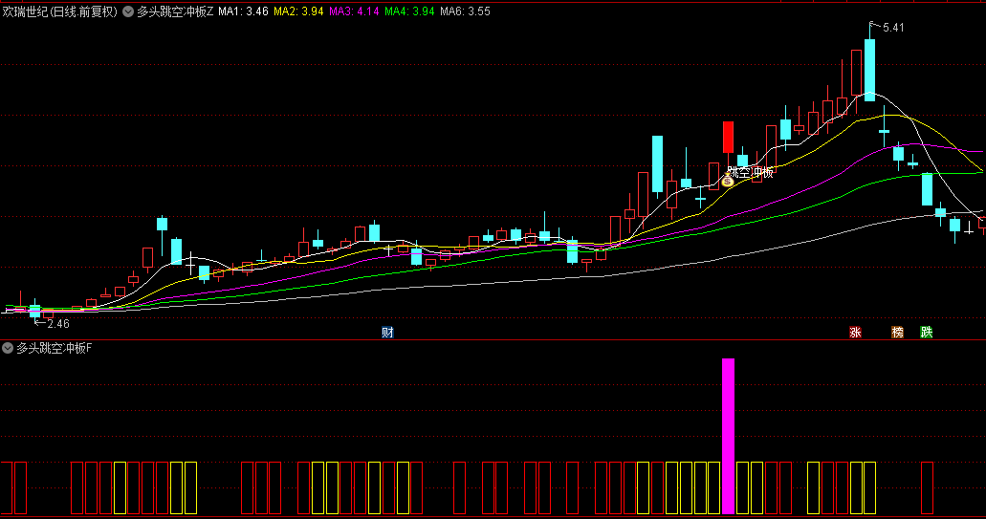Image resolution: width=986 pixels, height=519 pixels.
Task: Click the gray MA6 value label
Action: [x=465, y=12]
